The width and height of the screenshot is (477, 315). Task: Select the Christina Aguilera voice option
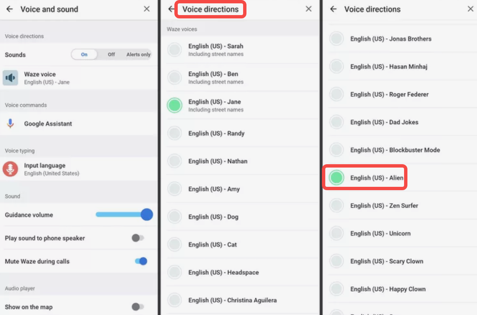click(x=175, y=300)
